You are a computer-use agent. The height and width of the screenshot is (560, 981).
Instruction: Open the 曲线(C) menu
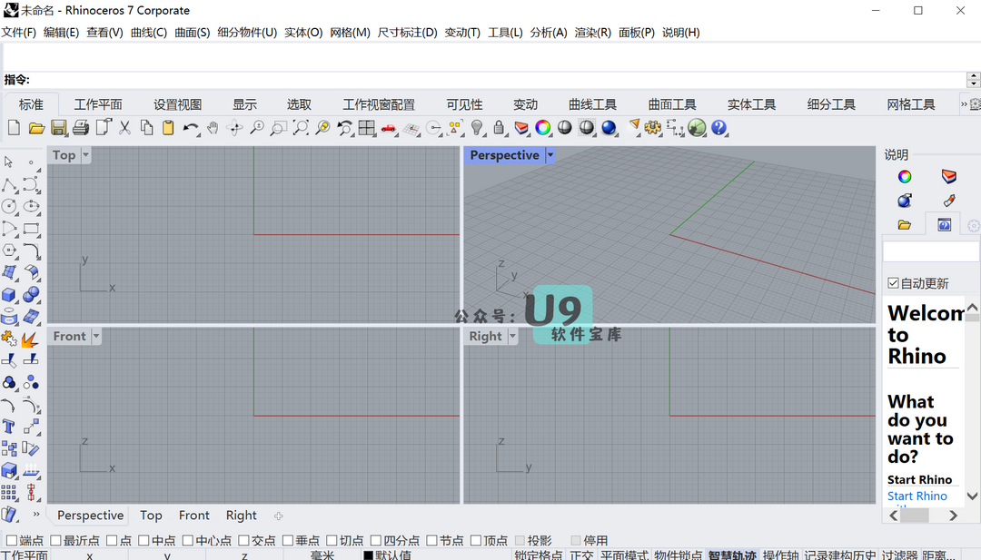(x=149, y=33)
